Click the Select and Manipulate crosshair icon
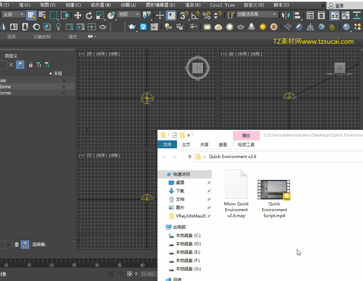 (x=160, y=15)
